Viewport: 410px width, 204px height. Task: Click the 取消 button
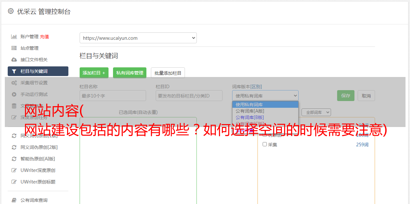tap(366, 96)
